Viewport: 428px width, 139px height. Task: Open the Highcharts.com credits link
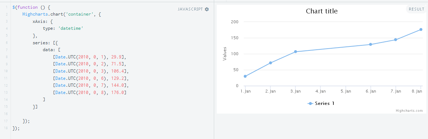pyautogui.click(x=409, y=111)
